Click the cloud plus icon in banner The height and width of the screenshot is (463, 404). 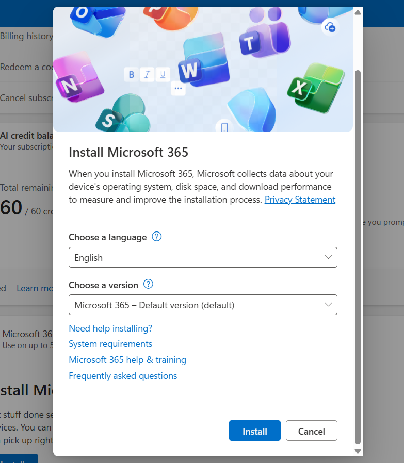point(330,27)
